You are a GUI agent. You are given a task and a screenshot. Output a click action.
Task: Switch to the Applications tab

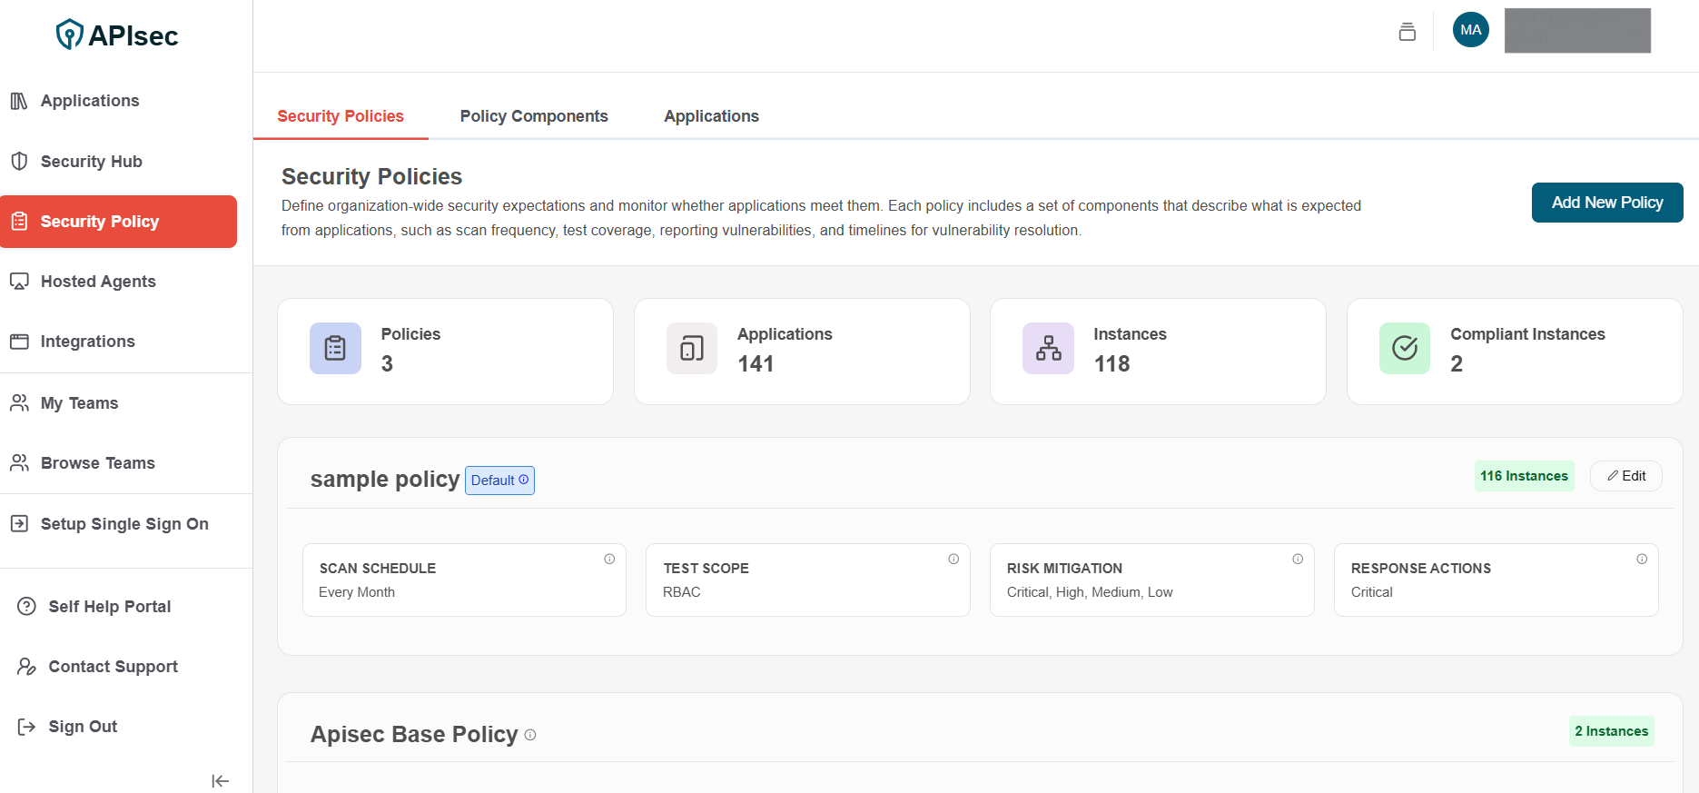[x=711, y=116]
